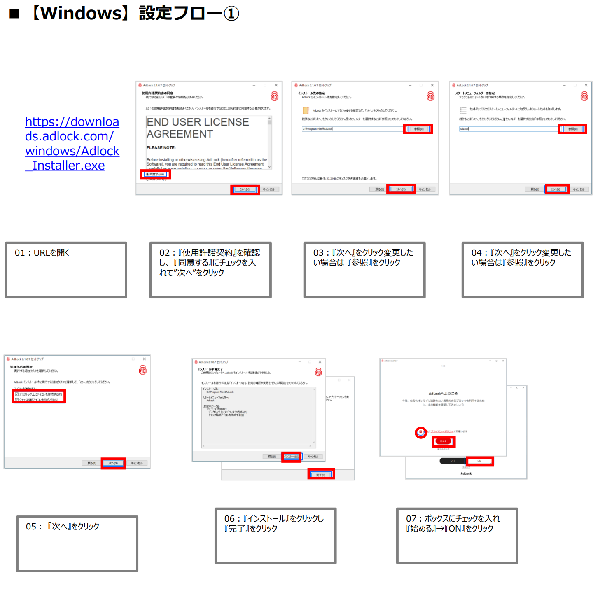
Task: Click the 完了 button in the back setup window
Action: 321,475
